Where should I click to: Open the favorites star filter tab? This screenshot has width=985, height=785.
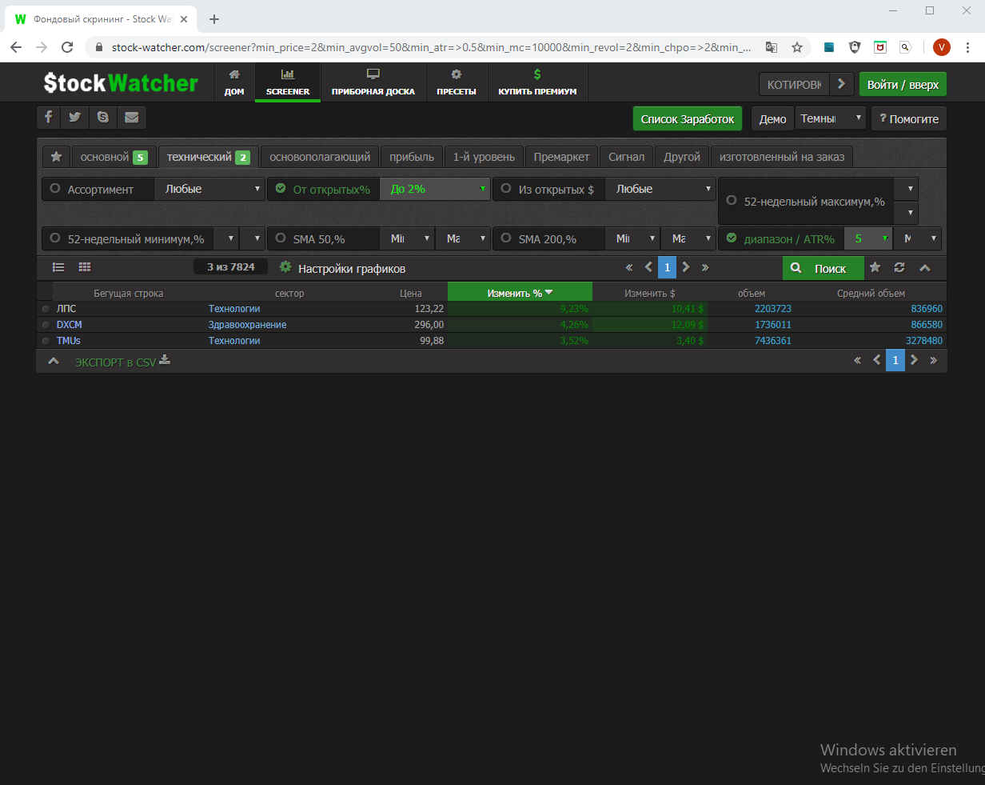(56, 157)
